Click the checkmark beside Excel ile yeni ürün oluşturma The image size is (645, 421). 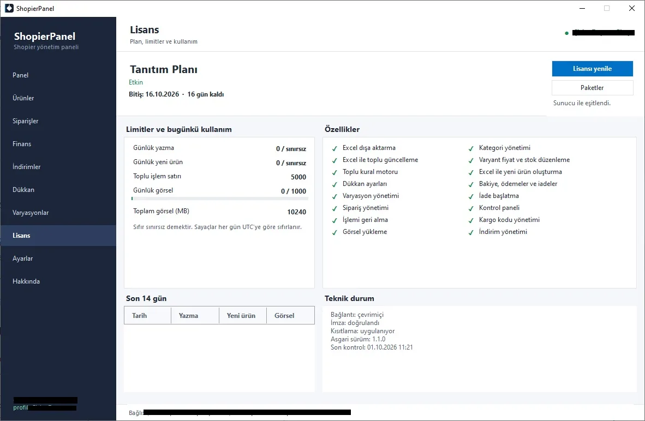471,172
